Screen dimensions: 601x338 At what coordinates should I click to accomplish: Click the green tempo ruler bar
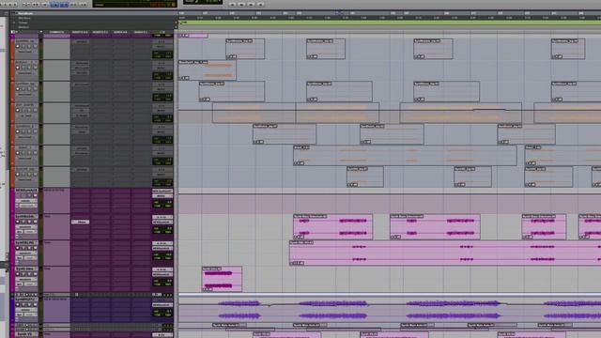(x=390, y=23)
